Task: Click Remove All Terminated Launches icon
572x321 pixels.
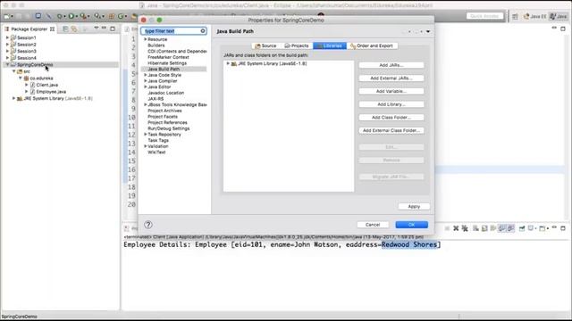Action: pos(465,228)
